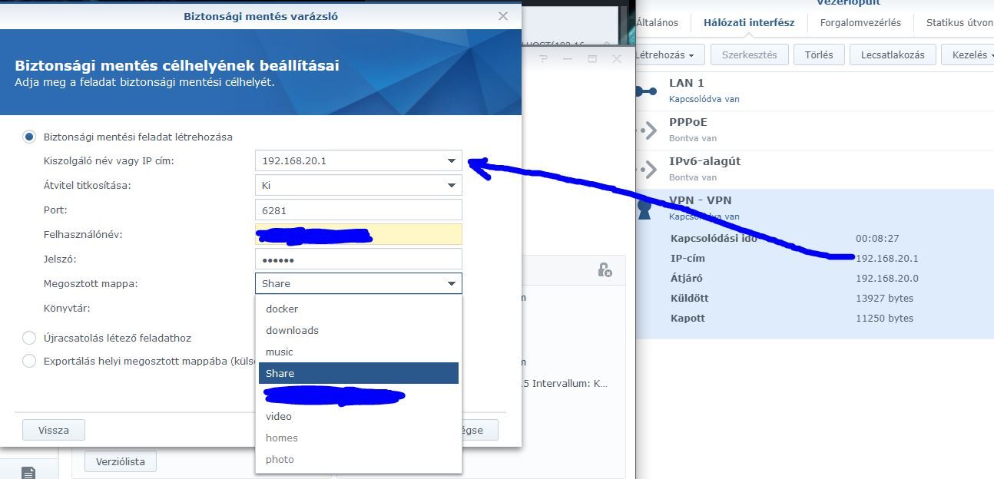The image size is (994, 479).
Task: Click the Verziólista button
Action: pos(121,461)
